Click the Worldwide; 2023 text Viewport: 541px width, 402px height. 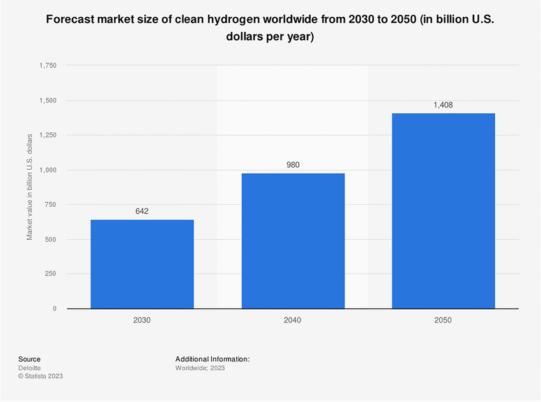coord(200,368)
